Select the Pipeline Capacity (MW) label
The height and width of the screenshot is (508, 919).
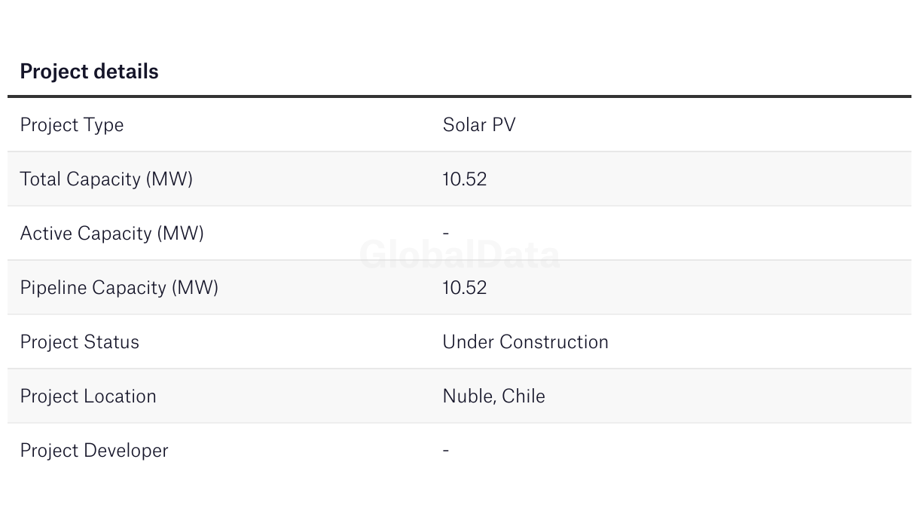(x=119, y=288)
